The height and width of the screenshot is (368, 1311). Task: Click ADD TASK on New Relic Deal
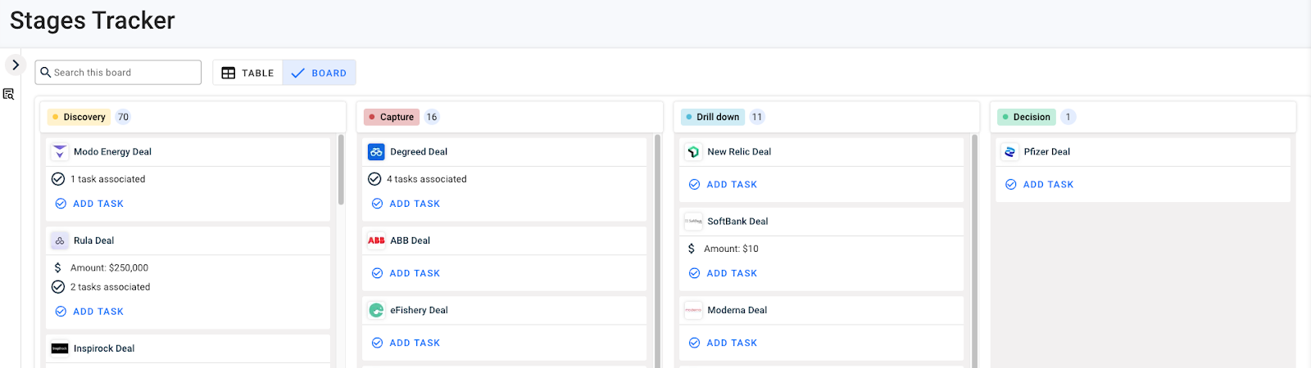(x=723, y=184)
